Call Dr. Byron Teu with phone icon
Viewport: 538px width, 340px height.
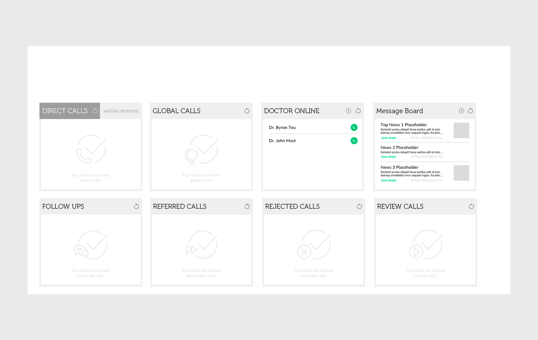354,127
